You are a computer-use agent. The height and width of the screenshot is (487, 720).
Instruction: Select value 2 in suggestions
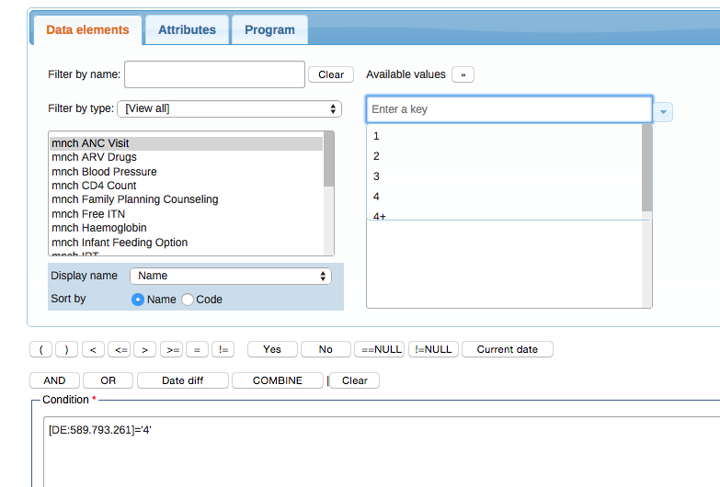[504, 156]
